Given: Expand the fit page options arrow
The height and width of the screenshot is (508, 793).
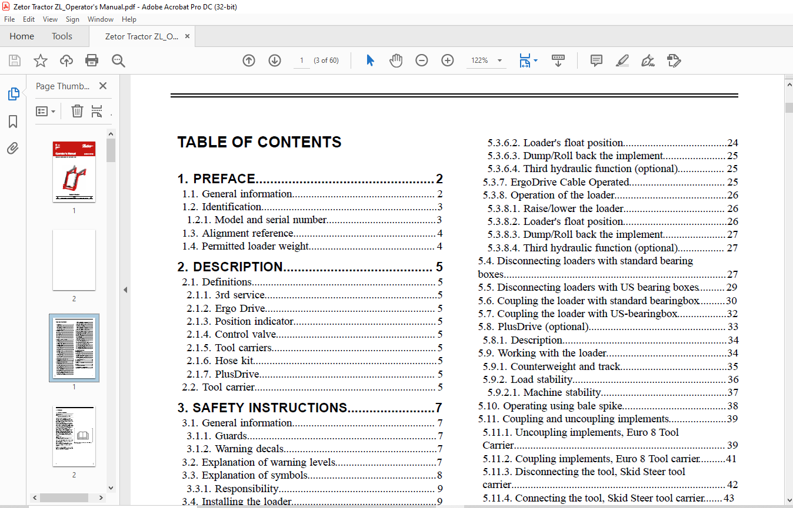Looking at the screenshot, I should coord(535,60).
